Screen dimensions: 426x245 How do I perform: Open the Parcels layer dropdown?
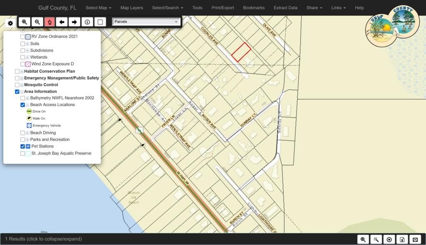pos(146,22)
